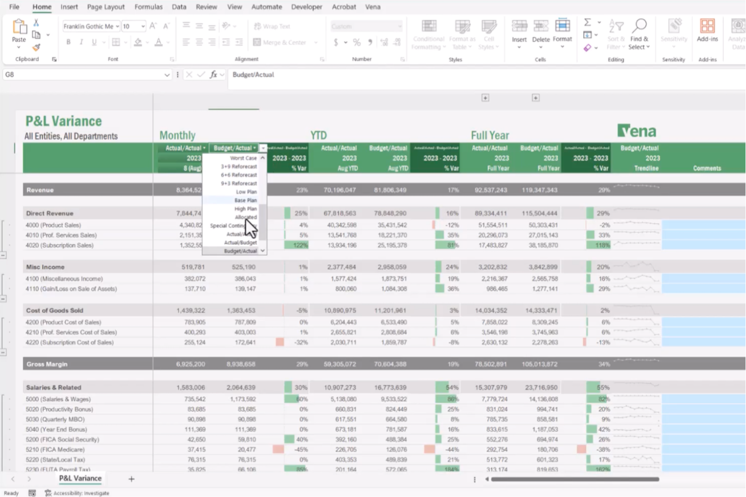Click the Cut scissors icon
This screenshot has width=746, height=497.
[x=36, y=23]
